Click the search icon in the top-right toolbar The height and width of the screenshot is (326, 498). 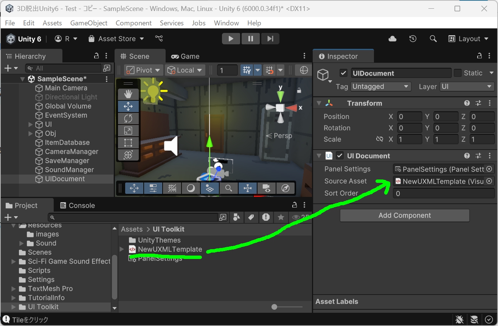(x=433, y=38)
